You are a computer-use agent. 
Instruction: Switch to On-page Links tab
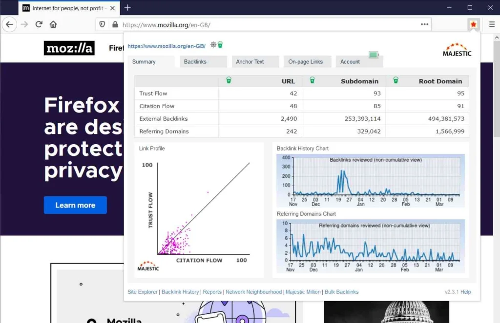(x=308, y=62)
